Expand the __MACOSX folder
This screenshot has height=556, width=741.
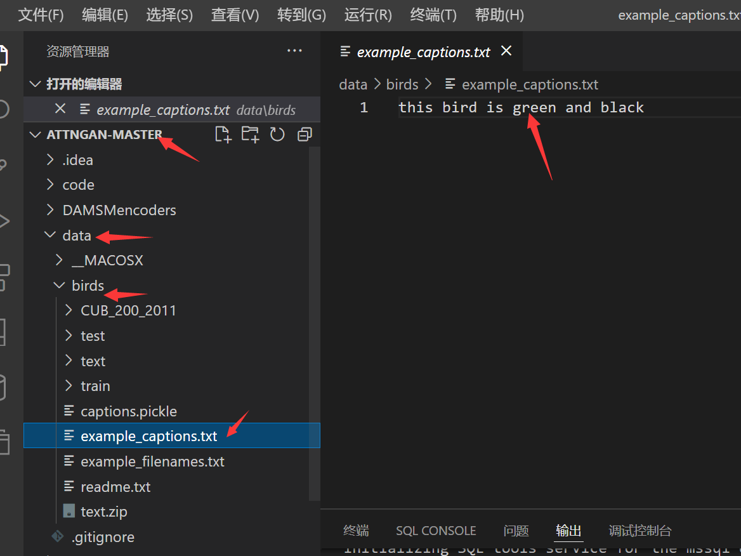coord(59,260)
